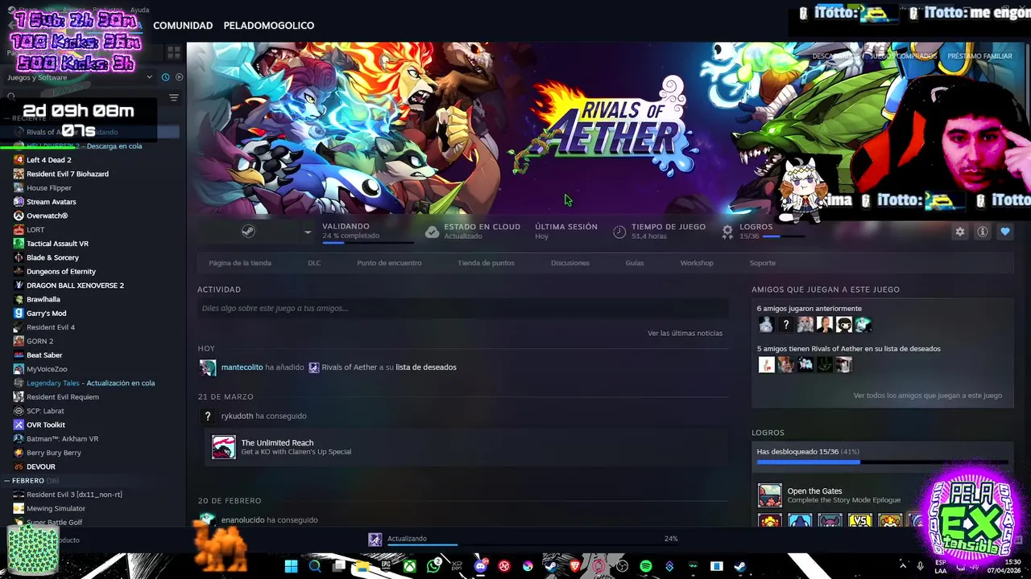
Task: Open the Juegos y Software filter dropdown
Action: pos(79,77)
